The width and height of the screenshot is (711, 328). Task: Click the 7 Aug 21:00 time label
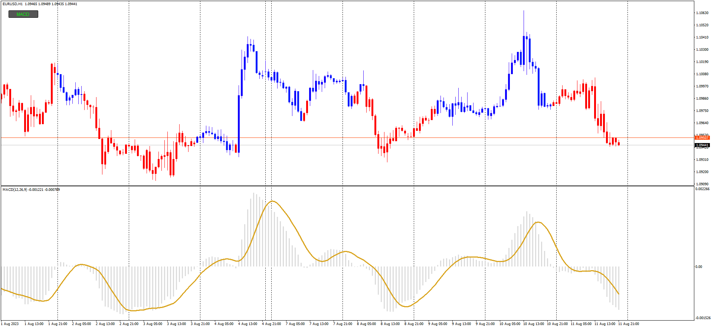tap(343, 324)
